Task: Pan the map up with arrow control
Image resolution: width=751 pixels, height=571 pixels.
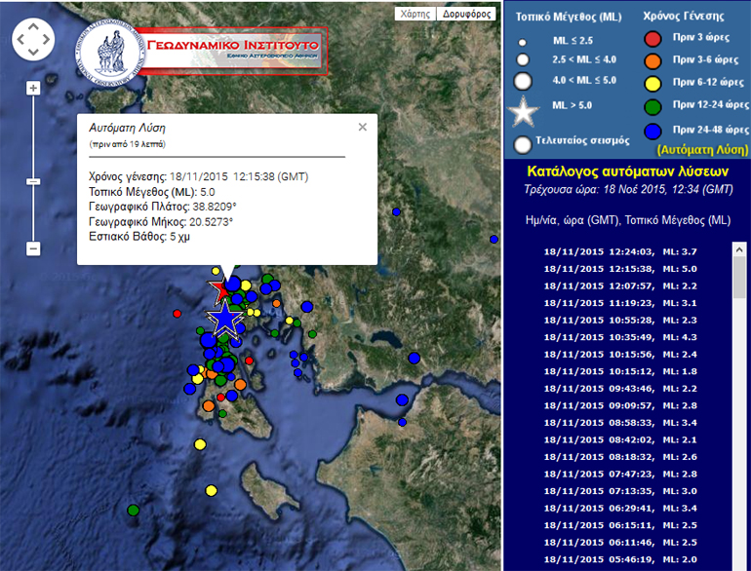Action: 33,26
